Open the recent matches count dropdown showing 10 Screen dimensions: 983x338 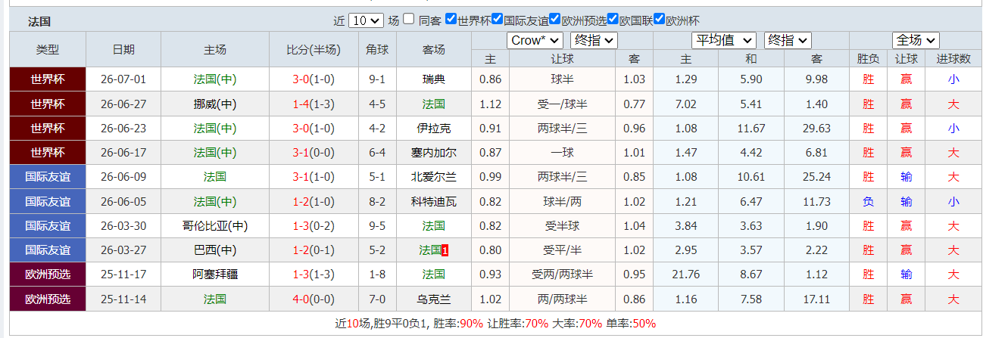point(367,20)
